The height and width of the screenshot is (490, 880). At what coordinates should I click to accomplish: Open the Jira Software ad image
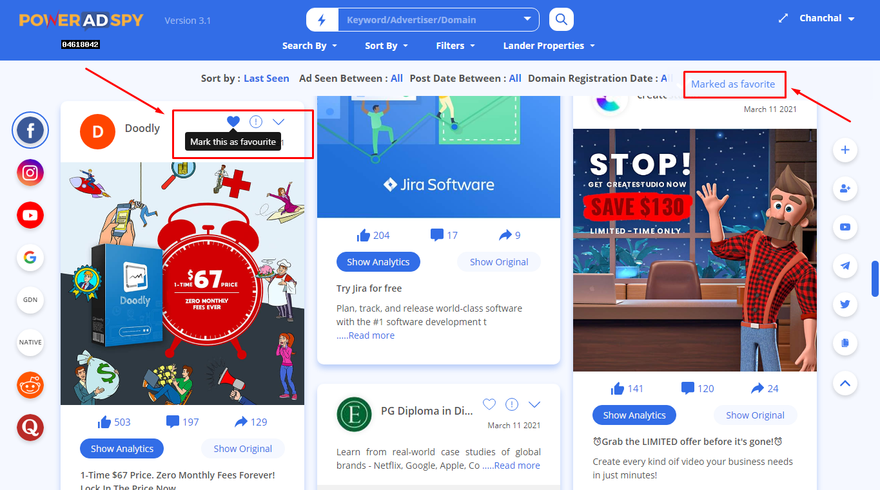click(x=438, y=156)
